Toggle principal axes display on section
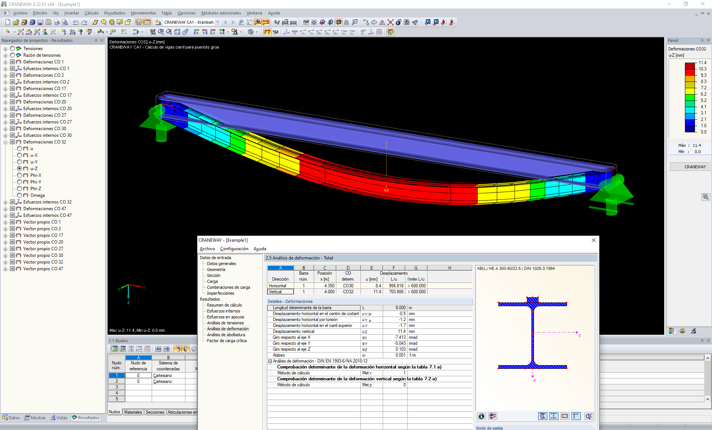 [576, 416]
